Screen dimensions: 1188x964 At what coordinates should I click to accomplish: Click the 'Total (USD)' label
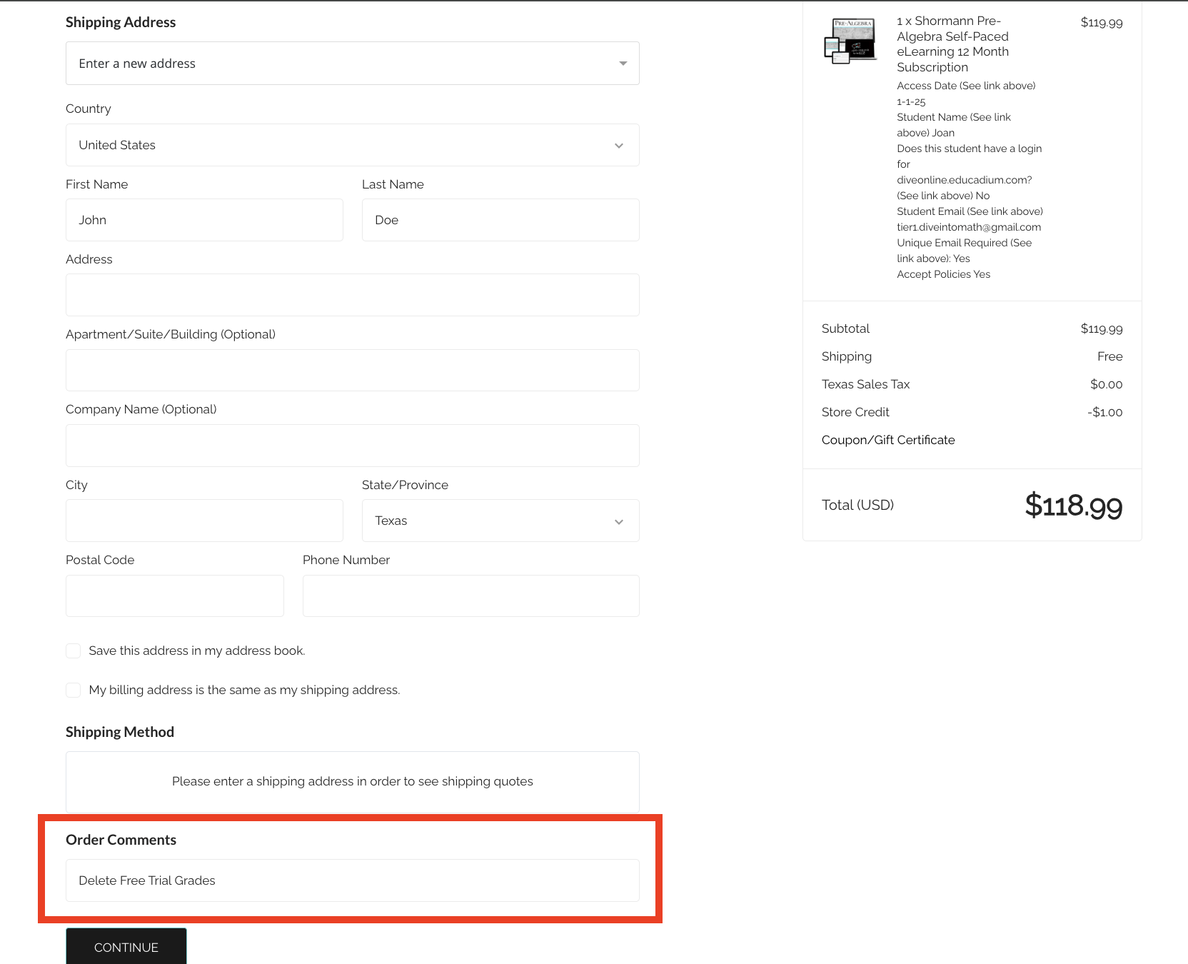click(857, 505)
